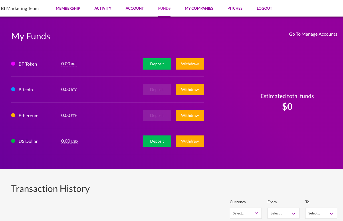Click the 0.00 BTC balance
Screen dimensions: 343x221
tap(69, 90)
